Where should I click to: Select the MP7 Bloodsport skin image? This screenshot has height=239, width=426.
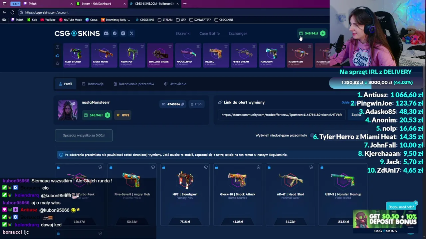click(x=185, y=180)
